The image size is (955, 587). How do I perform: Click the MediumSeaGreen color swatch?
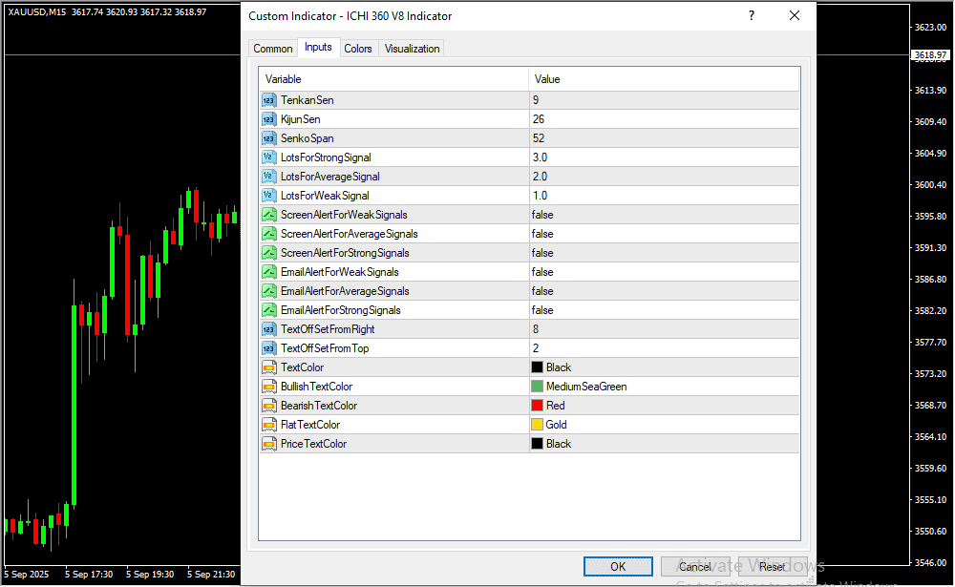click(x=538, y=387)
